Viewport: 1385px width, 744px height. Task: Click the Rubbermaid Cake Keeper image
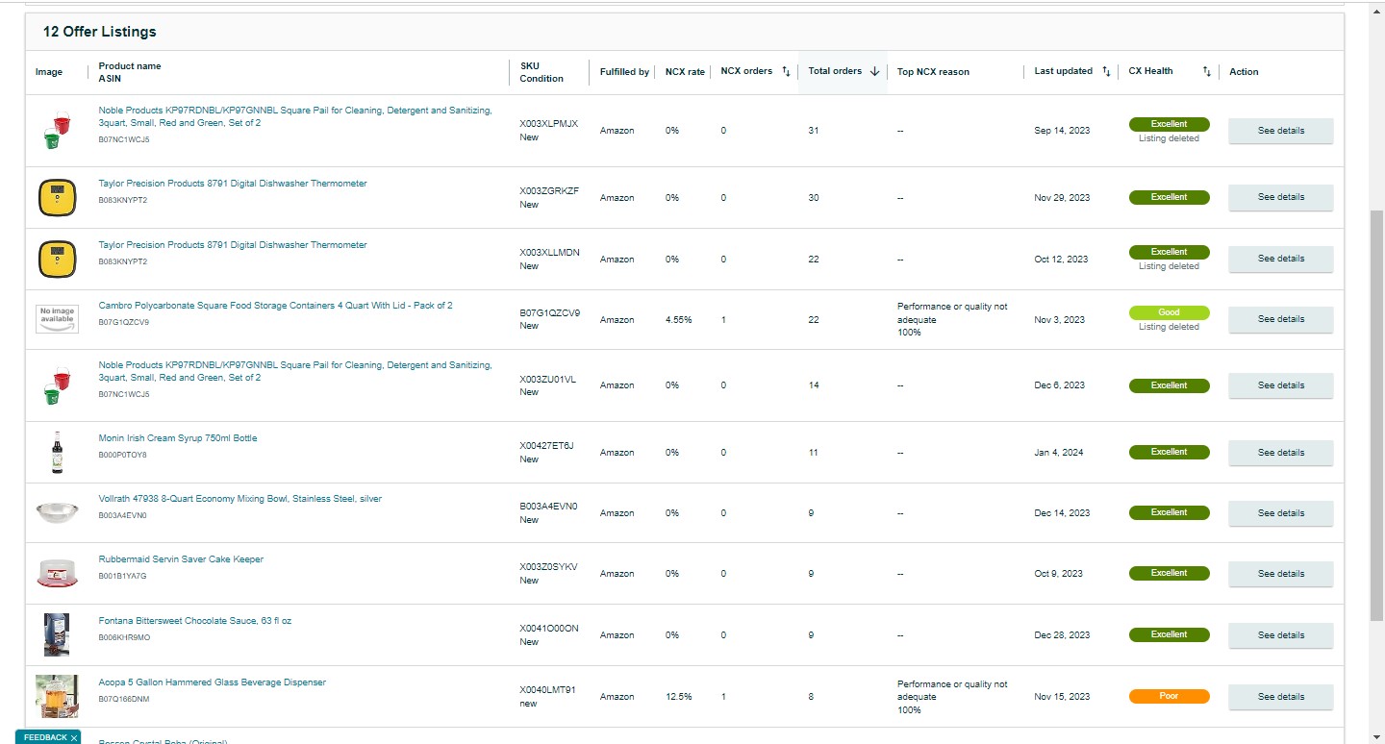point(57,574)
